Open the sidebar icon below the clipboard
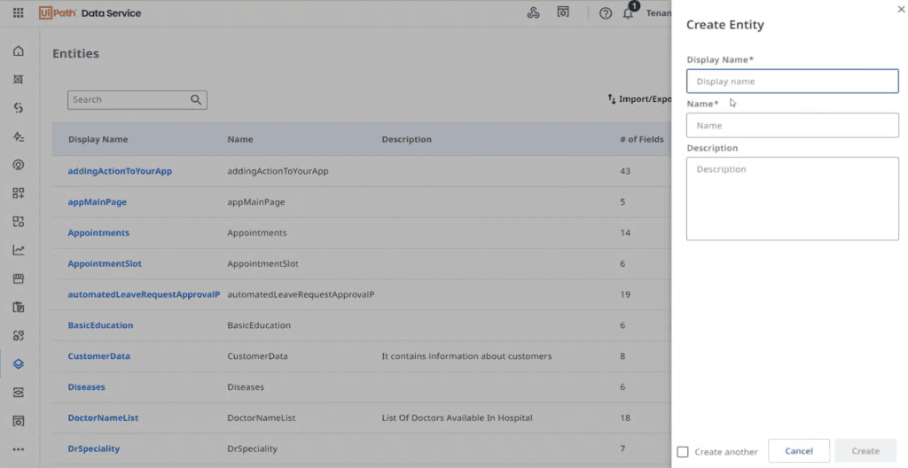This screenshot has width=908, height=468. (x=19, y=335)
